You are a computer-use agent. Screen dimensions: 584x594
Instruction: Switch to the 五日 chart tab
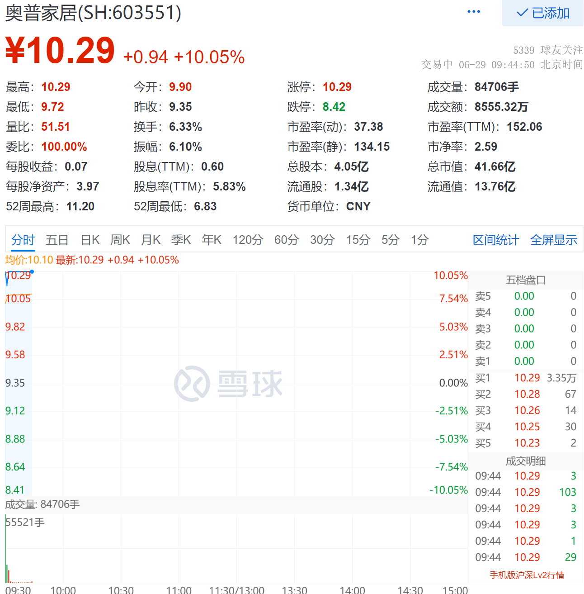(57, 240)
